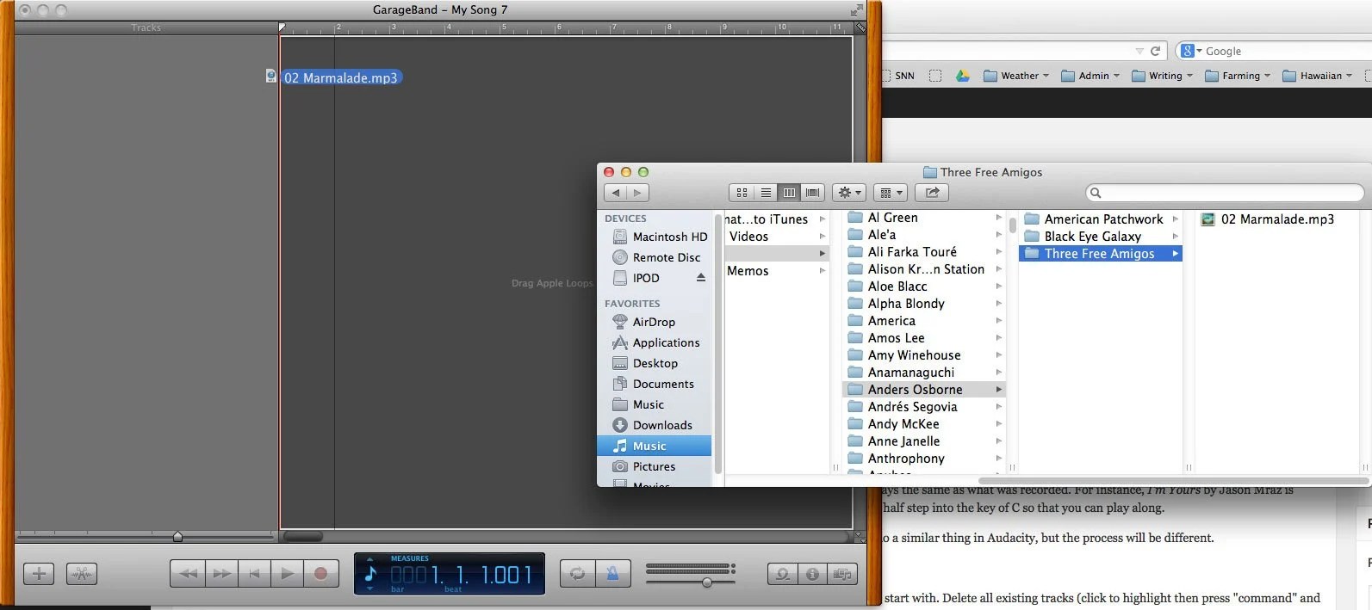The image size is (1372, 610).
Task: Toggle the cycle region loop button
Action: tap(577, 573)
